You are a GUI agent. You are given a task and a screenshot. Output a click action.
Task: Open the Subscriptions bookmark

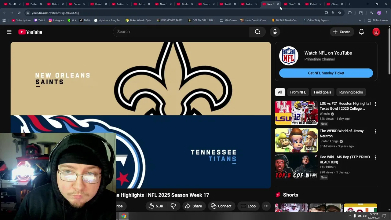coord(21,20)
